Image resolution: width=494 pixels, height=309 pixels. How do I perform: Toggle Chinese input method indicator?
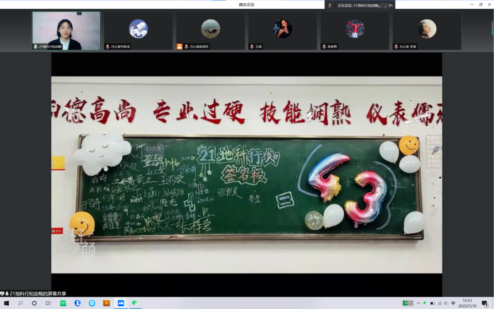click(x=453, y=303)
